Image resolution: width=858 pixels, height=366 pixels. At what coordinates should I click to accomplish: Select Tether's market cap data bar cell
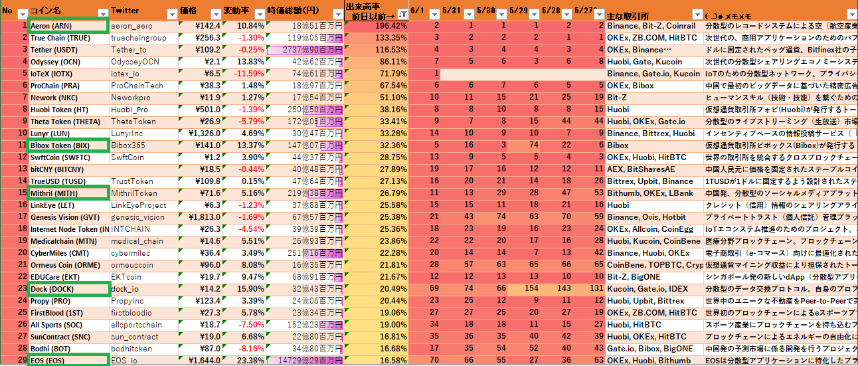[305, 50]
